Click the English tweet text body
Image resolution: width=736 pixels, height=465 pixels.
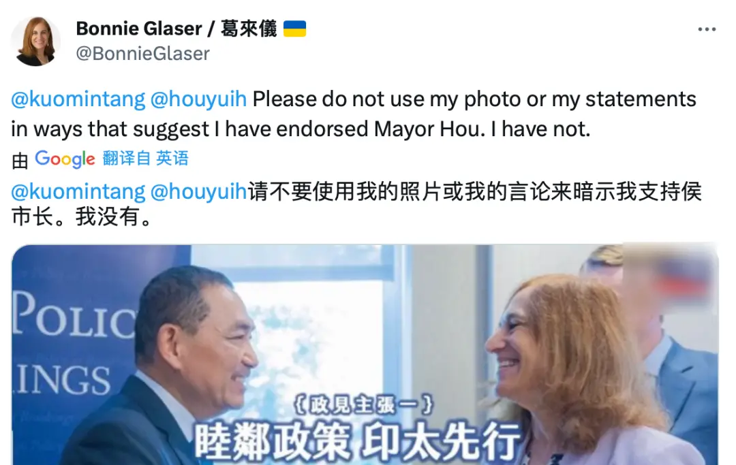[x=354, y=114]
